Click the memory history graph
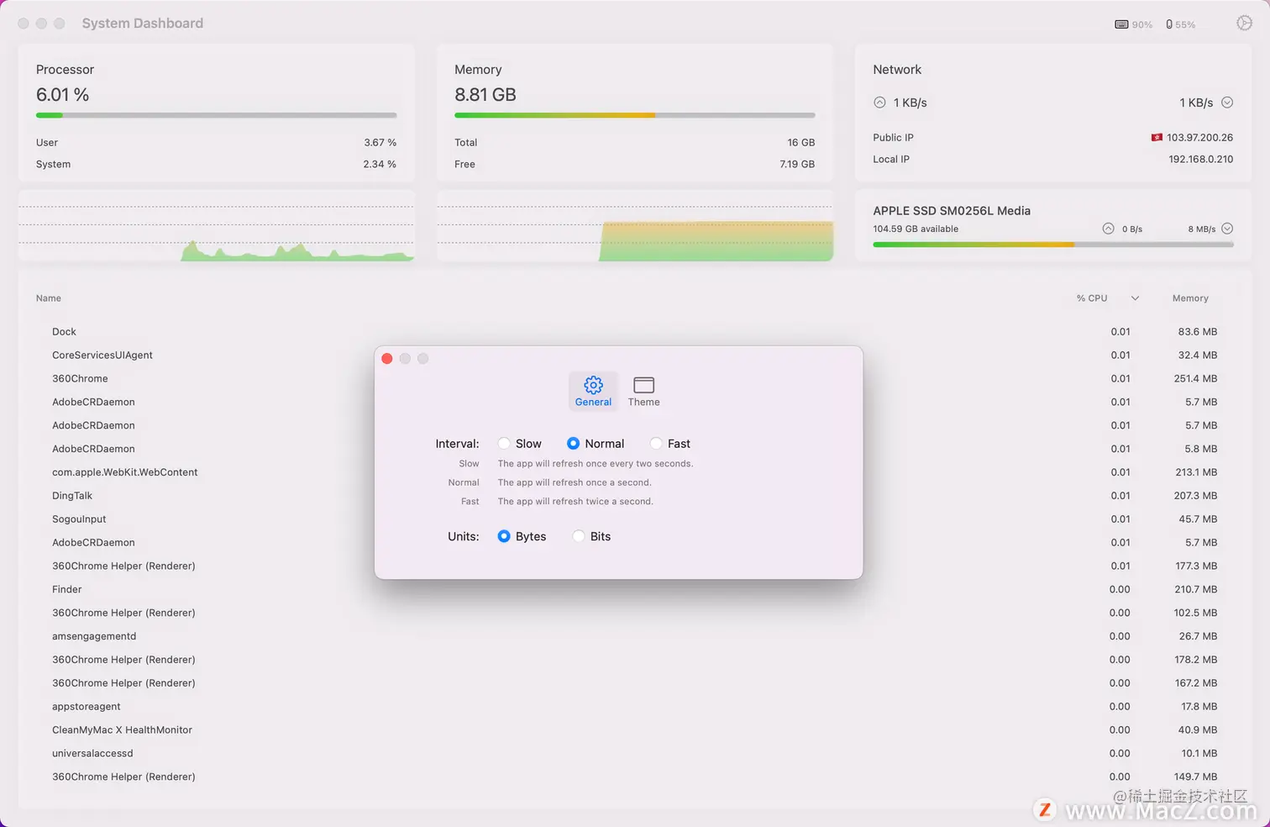1270x827 pixels. click(x=635, y=226)
